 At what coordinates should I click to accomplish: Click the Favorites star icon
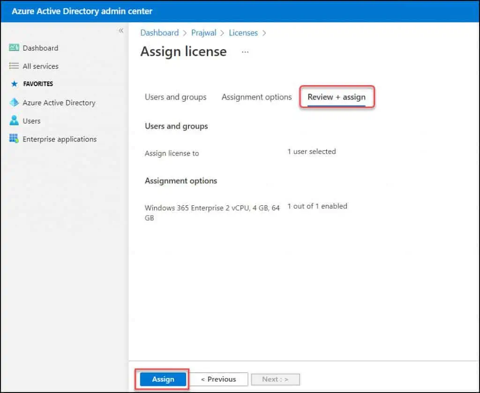tap(14, 84)
